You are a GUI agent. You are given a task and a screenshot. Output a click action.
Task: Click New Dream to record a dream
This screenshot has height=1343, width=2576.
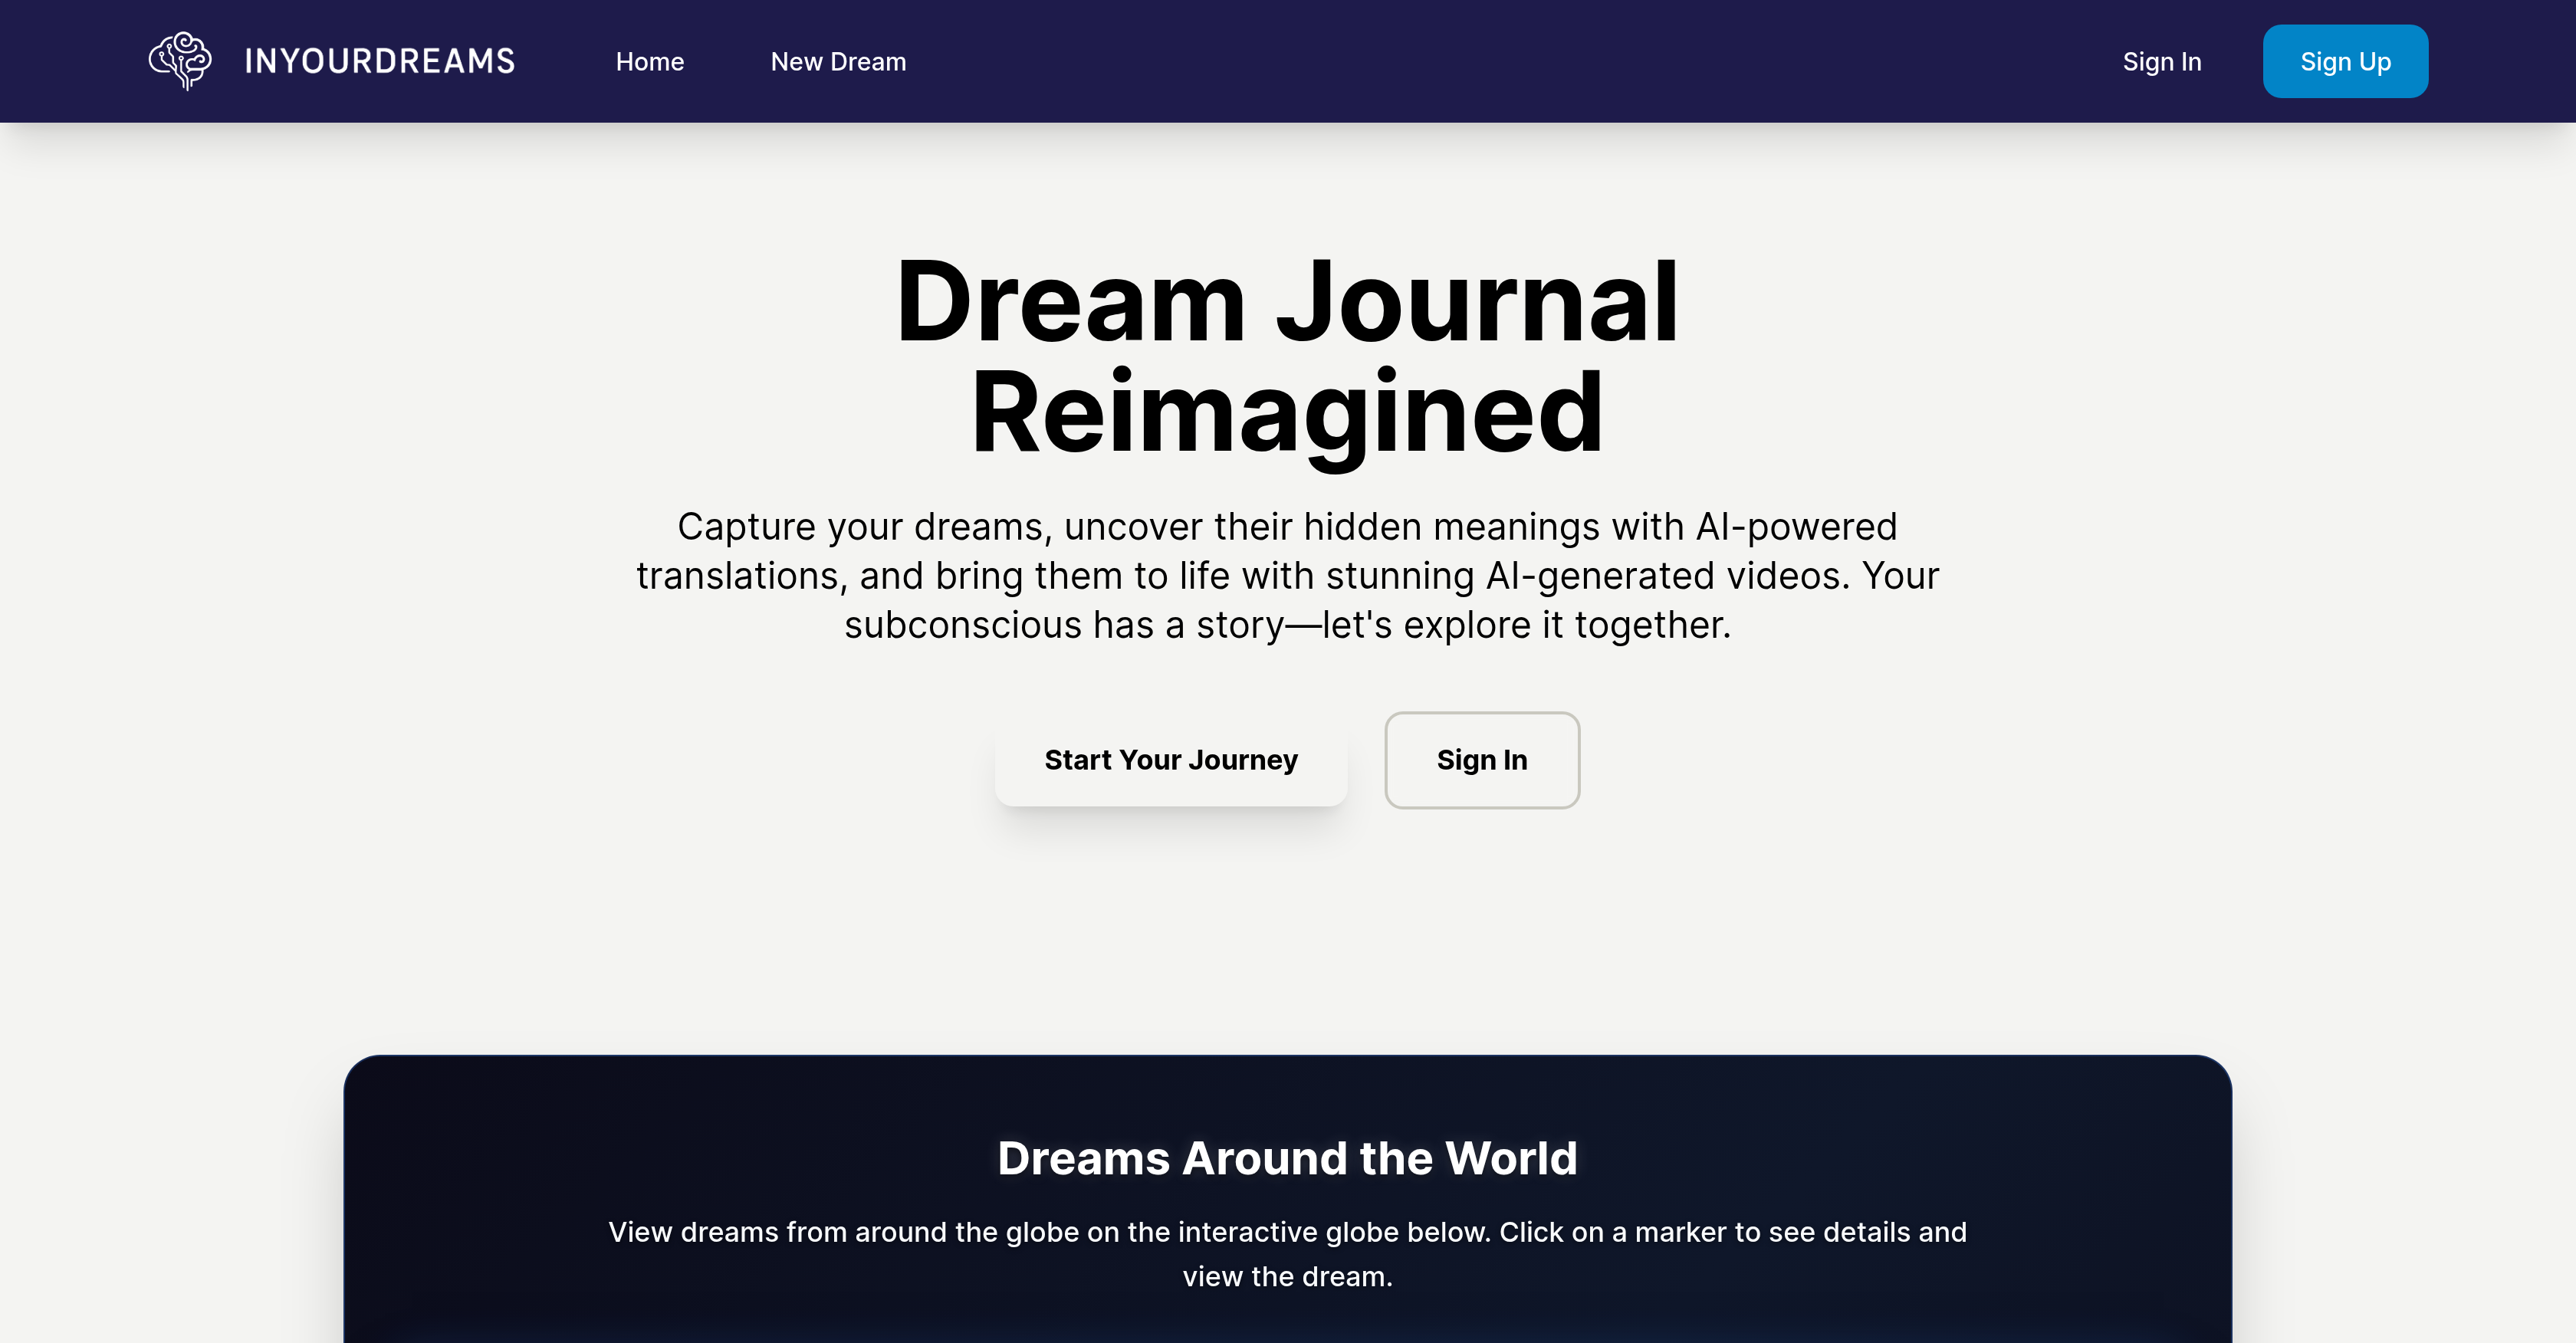838,61
